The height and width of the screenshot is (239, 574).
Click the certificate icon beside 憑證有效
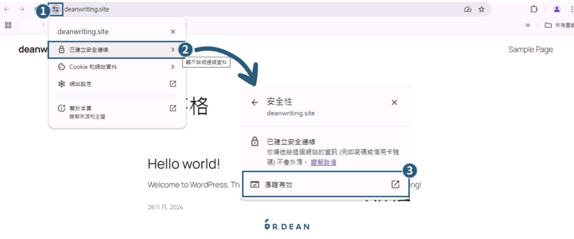[255, 185]
